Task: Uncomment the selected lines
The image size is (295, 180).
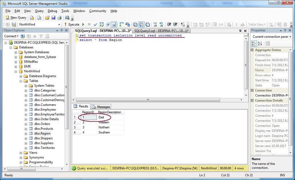Action: pyautogui.click(x=161, y=24)
